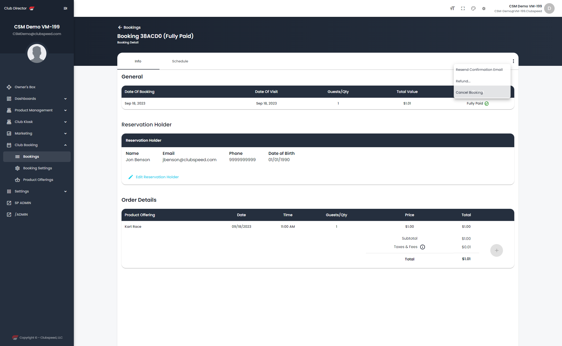Open Booking Settings in sidebar
The image size is (562, 346).
point(37,168)
